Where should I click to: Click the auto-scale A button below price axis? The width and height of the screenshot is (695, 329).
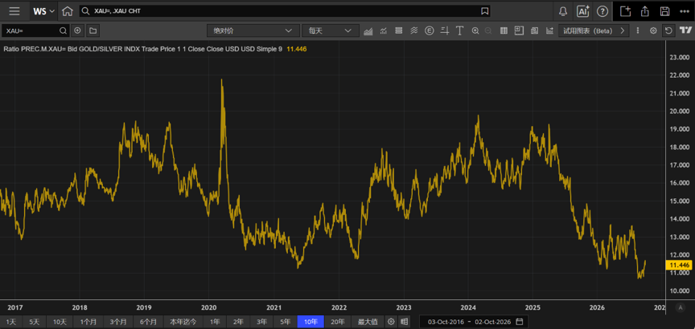click(x=681, y=307)
